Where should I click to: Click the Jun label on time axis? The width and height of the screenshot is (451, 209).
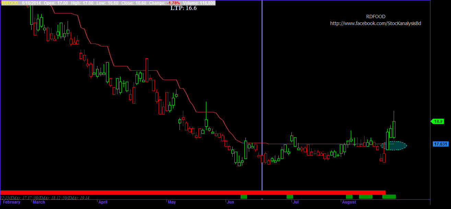tap(231, 202)
